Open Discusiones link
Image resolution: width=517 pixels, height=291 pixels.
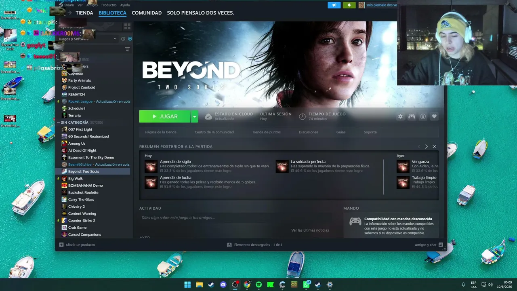pyautogui.click(x=309, y=132)
